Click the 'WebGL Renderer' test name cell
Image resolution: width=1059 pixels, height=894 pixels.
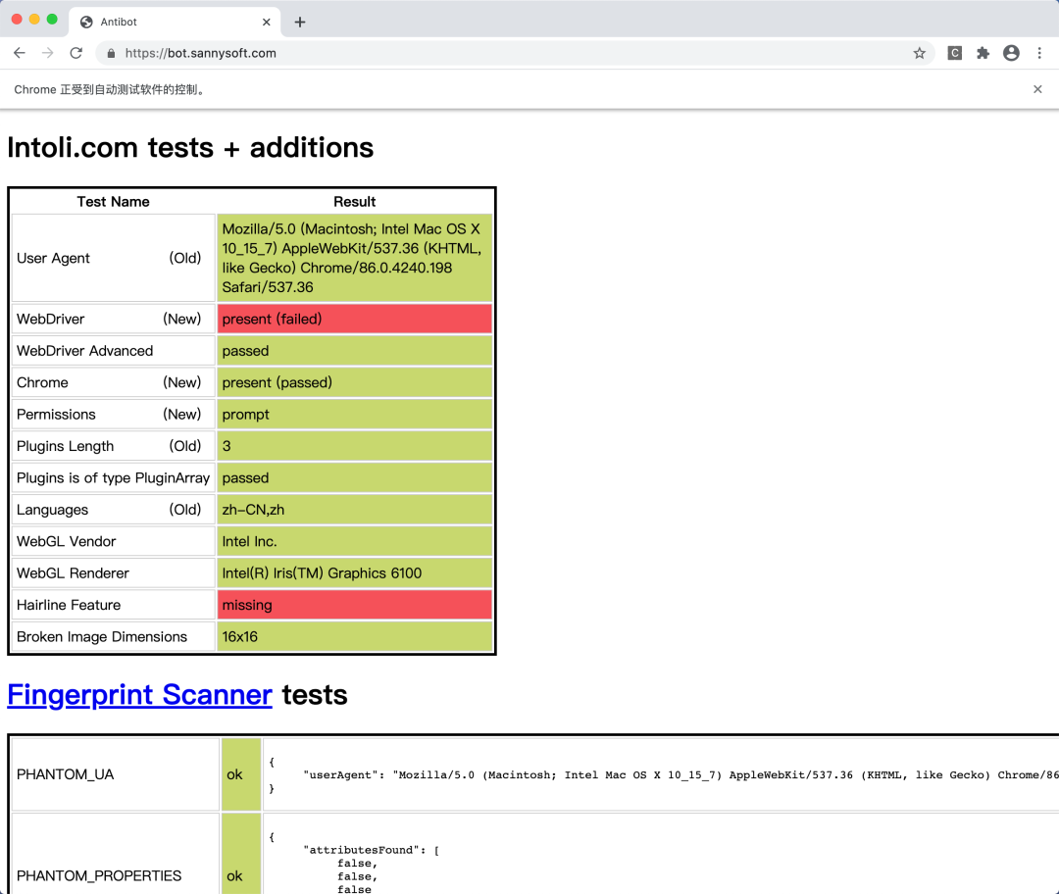(114, 572)
